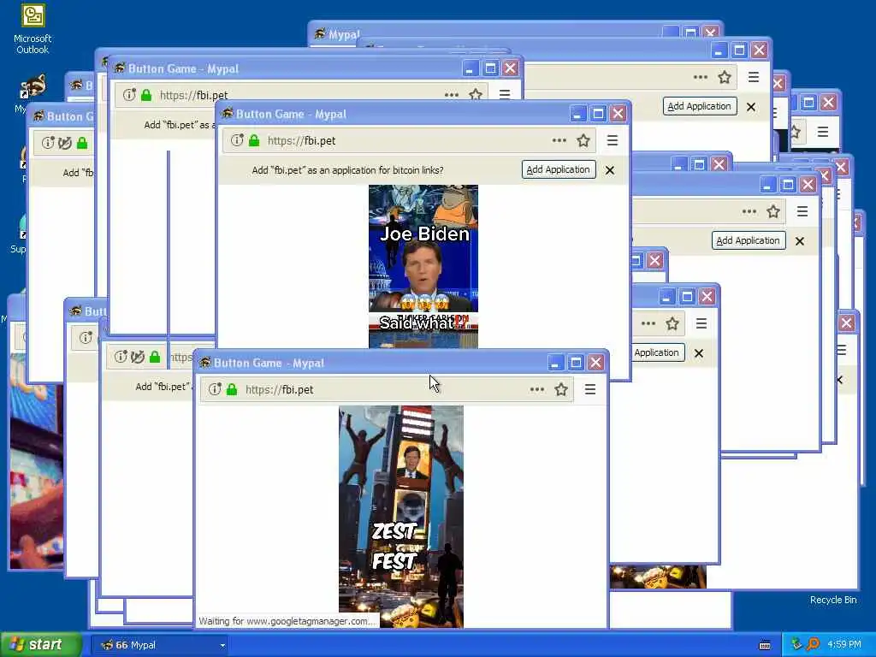Click the Joe Biden video thumbnail

click(x=423, y=267)
